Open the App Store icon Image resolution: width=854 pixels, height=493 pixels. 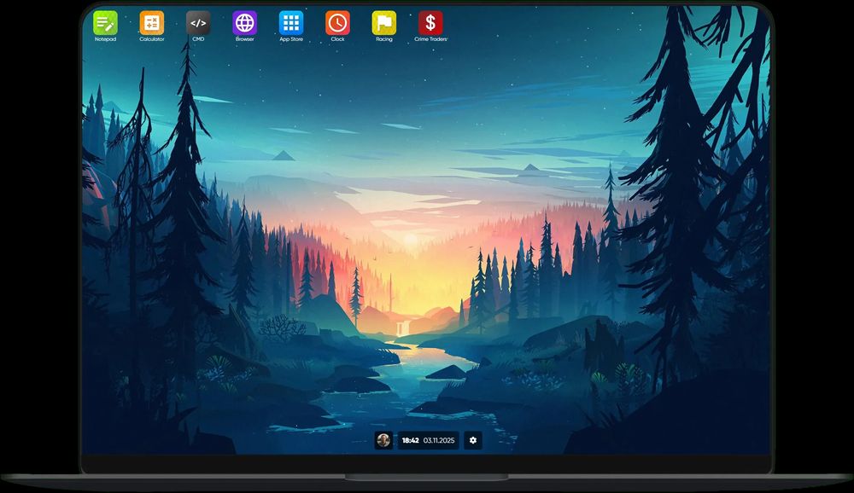(x=291, y=23)
